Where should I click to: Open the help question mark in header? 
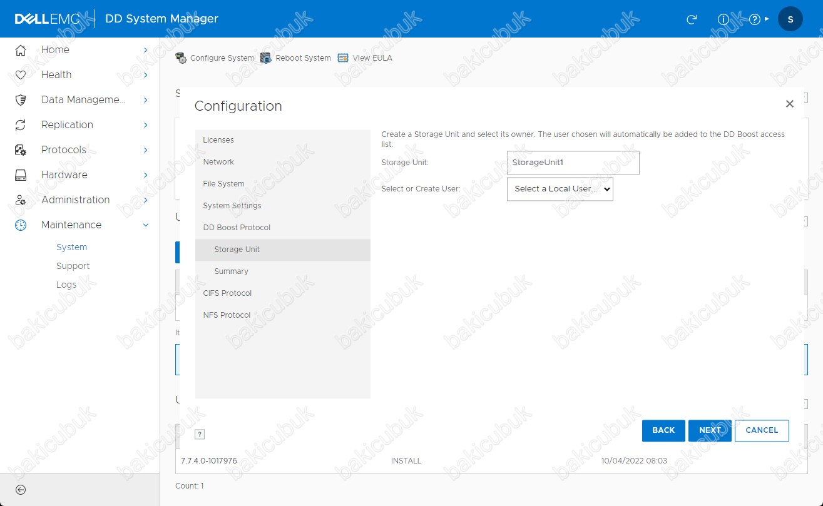pyautogui.click(x=755, y=19)
